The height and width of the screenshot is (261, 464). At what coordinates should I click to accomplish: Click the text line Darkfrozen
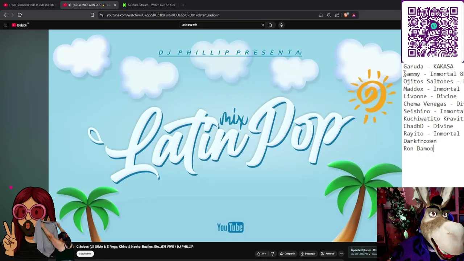tap(420, 141)
